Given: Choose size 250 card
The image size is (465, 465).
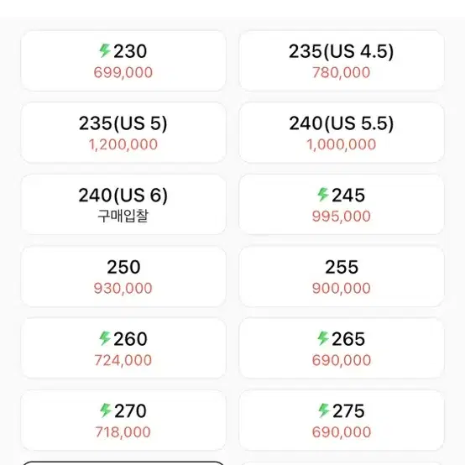Looking at the screenshot, I should tap(123, 276).
